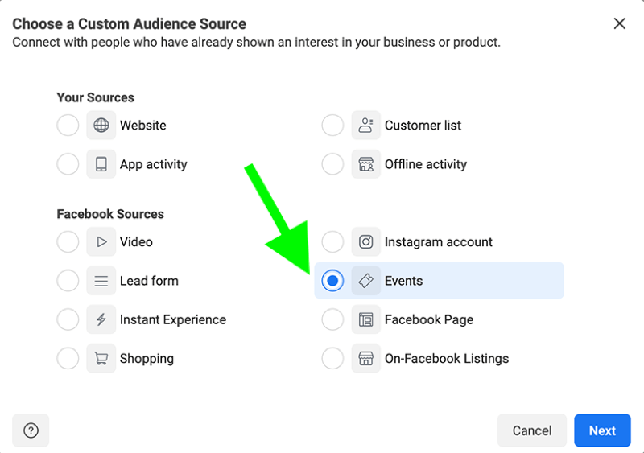Click the App activity phone icon

pos(101,164)
